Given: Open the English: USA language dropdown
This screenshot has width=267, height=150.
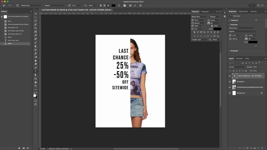Looking at the screenshot, I should click(x=200, y=40).
